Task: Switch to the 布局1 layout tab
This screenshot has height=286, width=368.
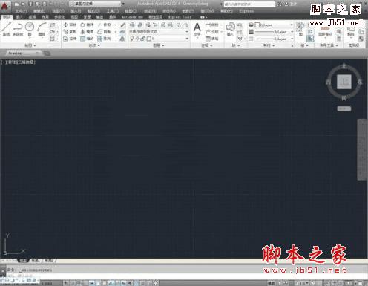Action: coord(36,261)
